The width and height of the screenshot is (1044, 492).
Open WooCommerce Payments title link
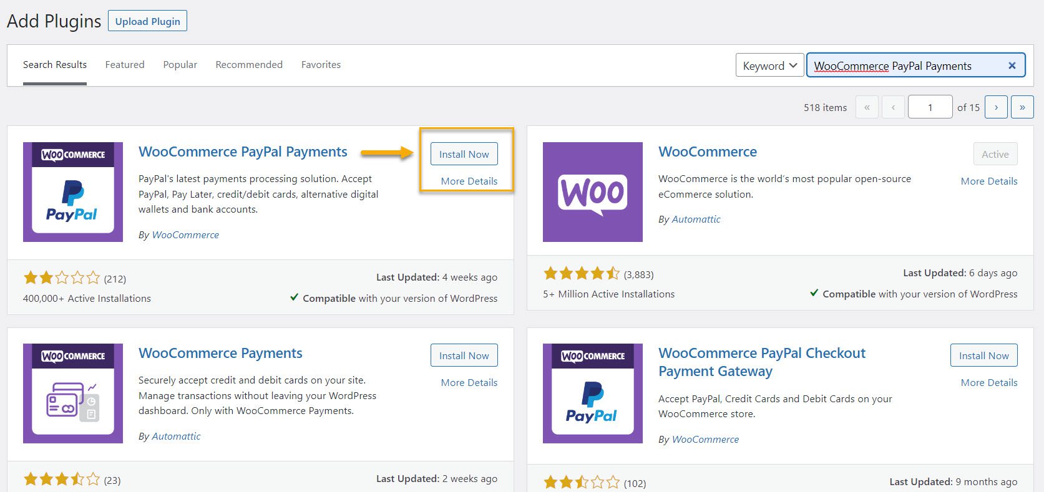point(220,353)
